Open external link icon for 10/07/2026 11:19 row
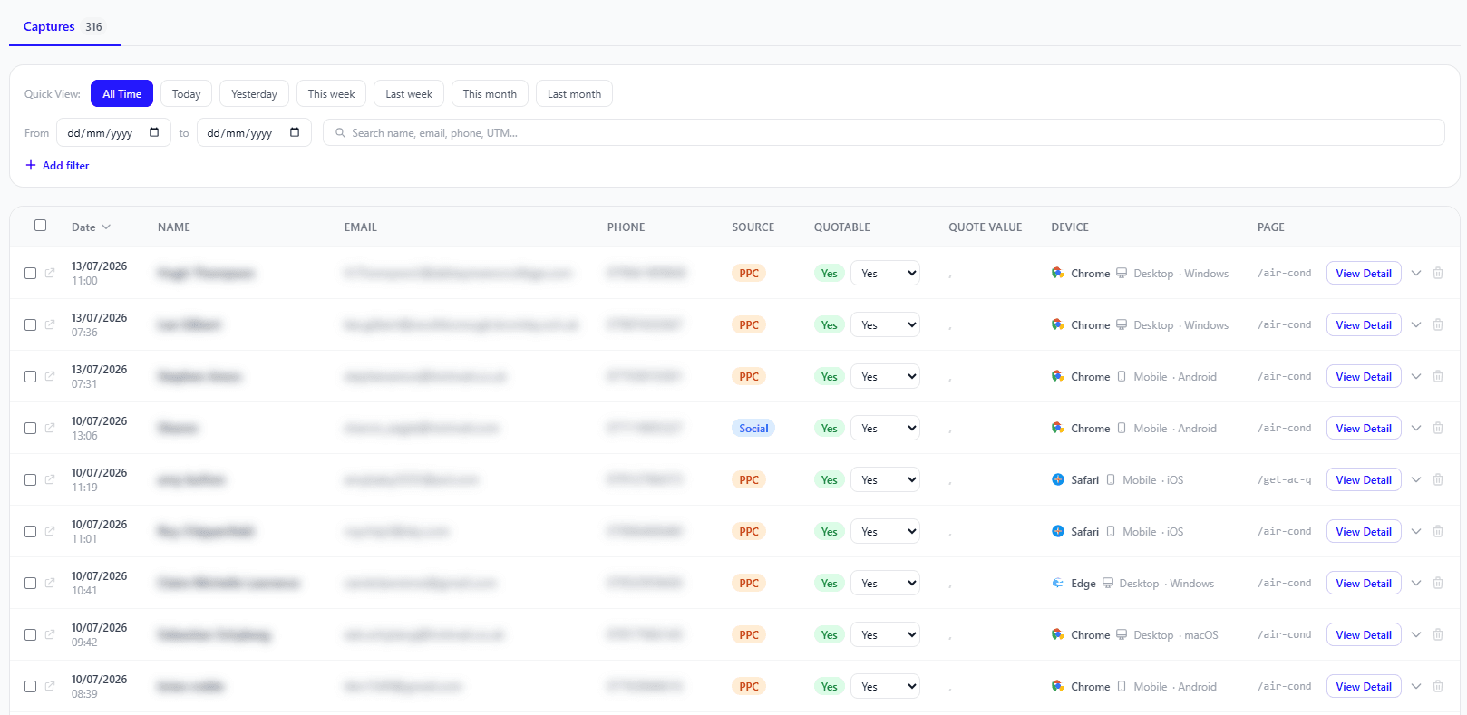This screenshot has height=715, width=1467. pyautogui.click(x=50, y=479)
